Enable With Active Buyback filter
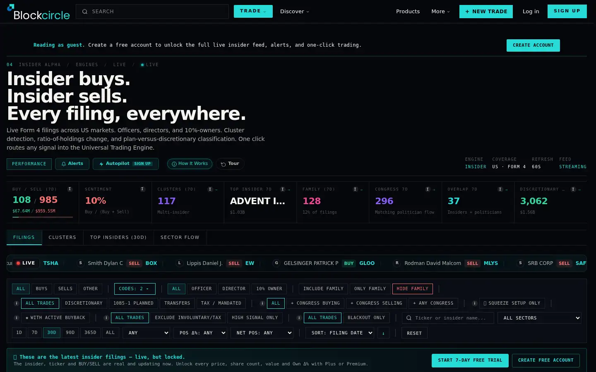 [55, 318]
